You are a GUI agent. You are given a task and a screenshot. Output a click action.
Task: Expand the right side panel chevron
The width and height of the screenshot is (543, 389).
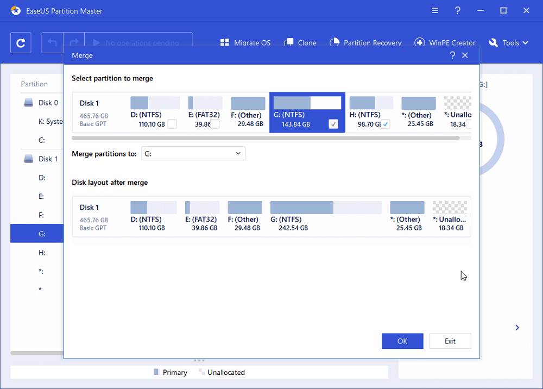516,328
